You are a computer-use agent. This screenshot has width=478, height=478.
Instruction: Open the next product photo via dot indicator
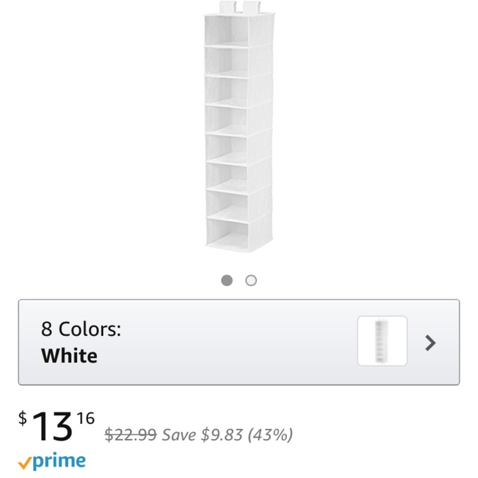250,281
